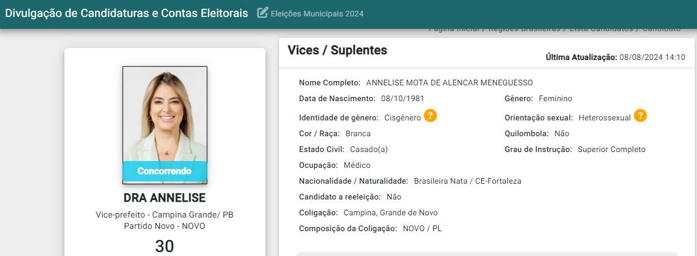Select the full name ANNELISE MOTA DE ALENCAR MENEGUESSO

pyautogui.click(x=449, y=83)
